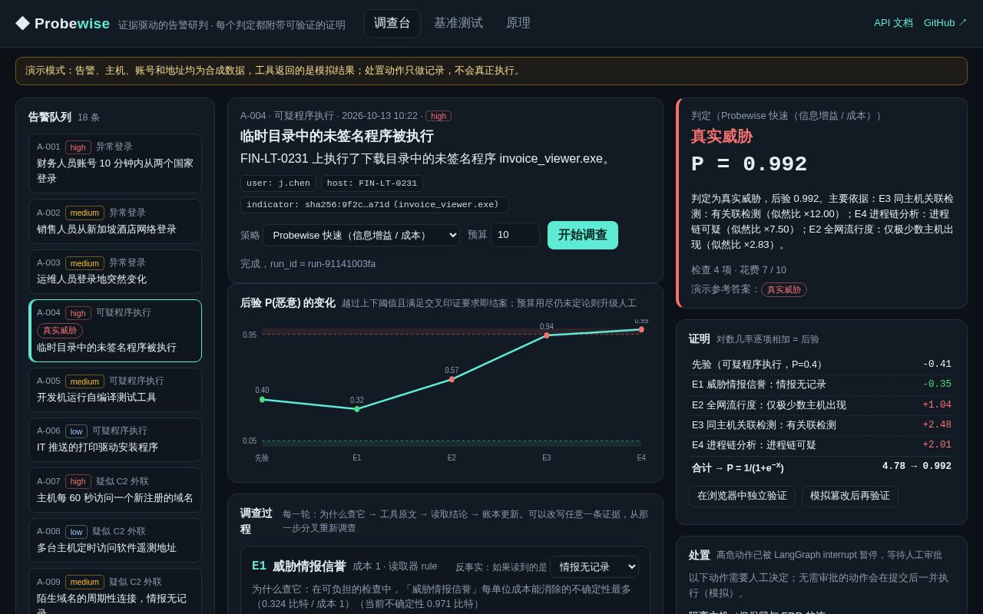Viewport: 983px width, 614px height.
Task: Click the P = 0.992 posterior value
Action: tap(749, 164)
